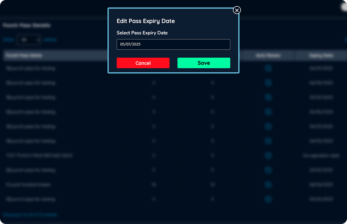Close the Edit Pass Expiry Date dialog
Viewport: 347px width, 224px height.
pos(237,10)
